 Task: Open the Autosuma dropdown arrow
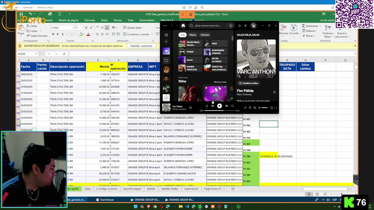point(320,26)
